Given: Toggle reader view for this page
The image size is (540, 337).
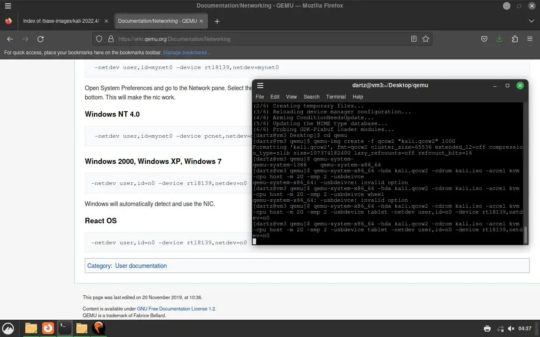Looking at the screenshot, I should tap(414, 39).
